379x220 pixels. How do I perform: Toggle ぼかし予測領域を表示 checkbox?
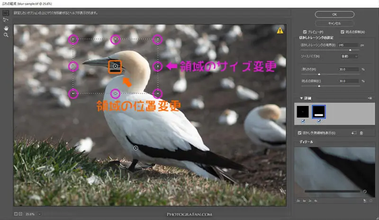coord(300,133)
